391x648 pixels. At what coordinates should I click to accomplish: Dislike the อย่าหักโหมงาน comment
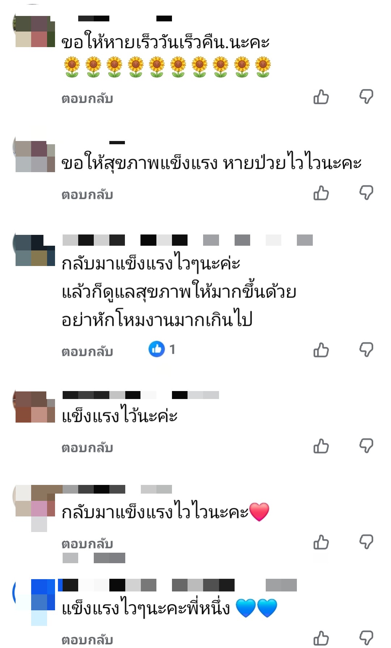click(x=366, y=350)
